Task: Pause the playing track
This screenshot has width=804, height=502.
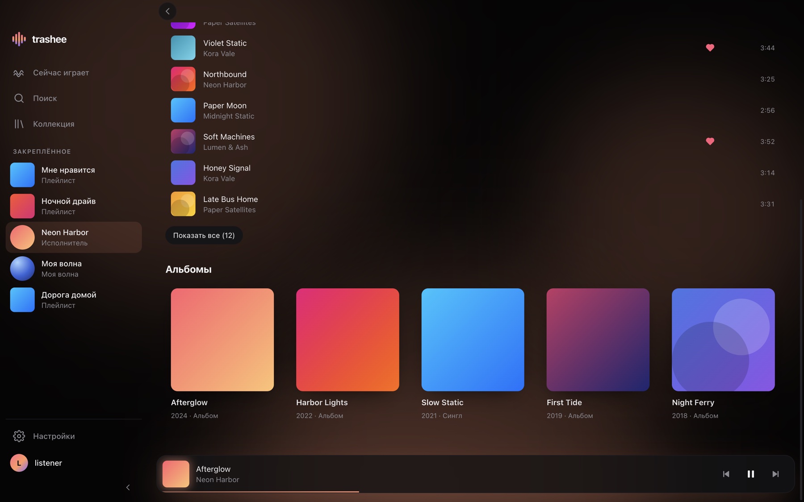Action: [x=751, y=474]
